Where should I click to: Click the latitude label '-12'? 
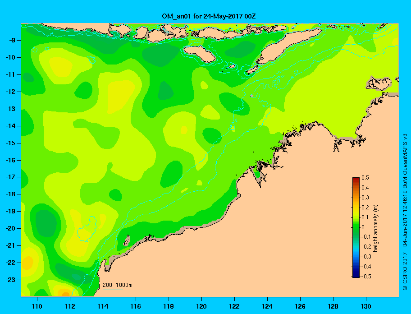pyautogui.click(x=10, y=92)
